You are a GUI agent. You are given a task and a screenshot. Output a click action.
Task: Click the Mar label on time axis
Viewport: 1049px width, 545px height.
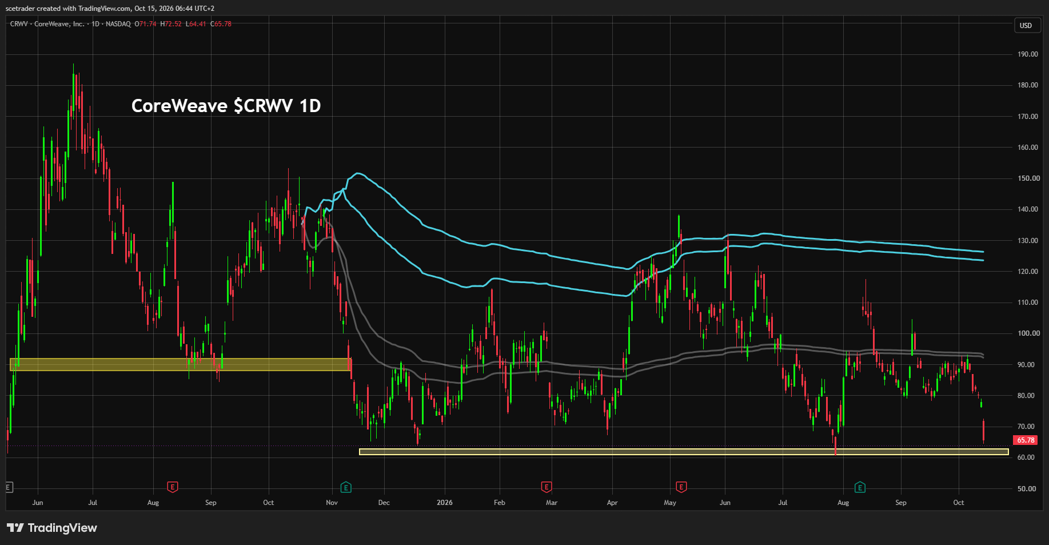tap(551, 503)
